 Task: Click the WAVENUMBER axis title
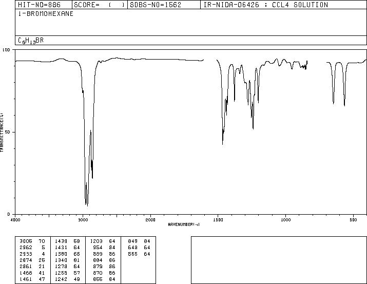[184, 224]
